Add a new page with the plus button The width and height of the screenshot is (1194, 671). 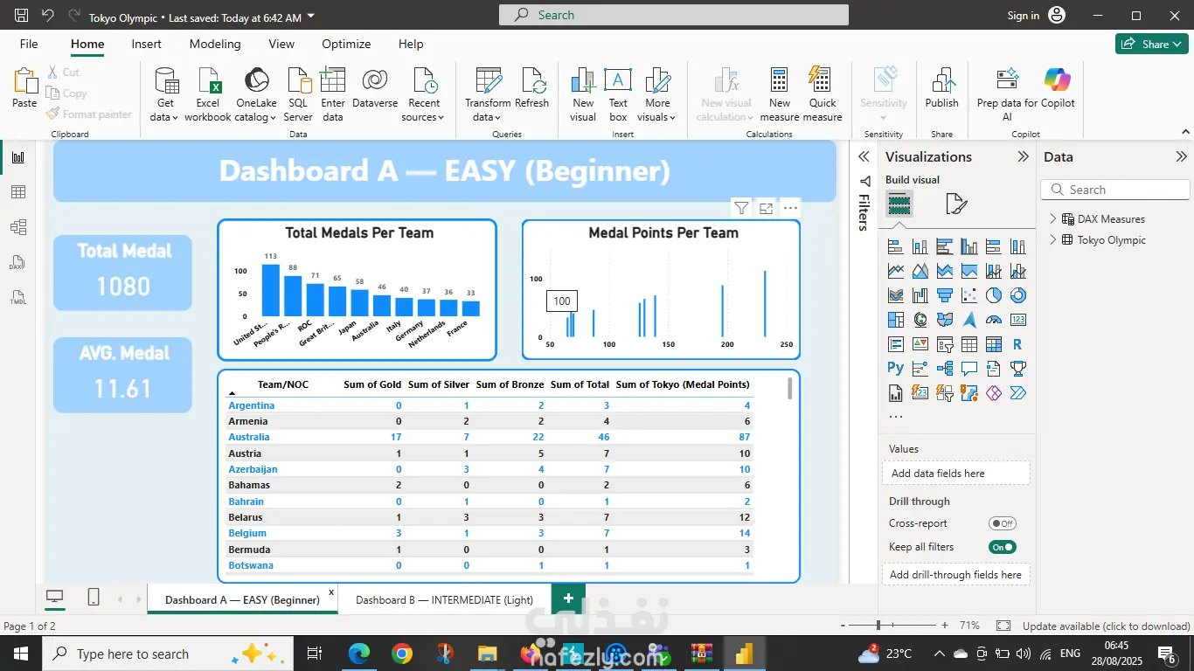pyautogui.click(x=568, y=598)
